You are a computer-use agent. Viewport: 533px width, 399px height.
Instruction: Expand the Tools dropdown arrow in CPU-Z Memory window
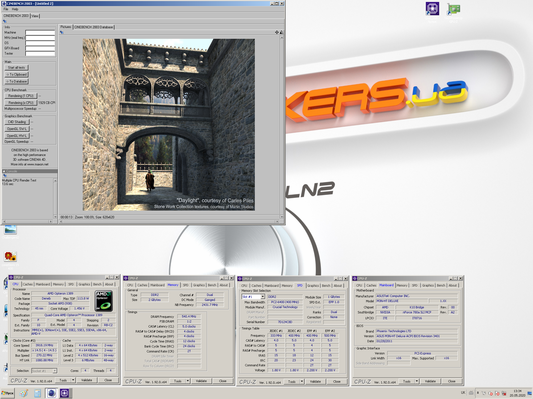[x=188, y=381]
